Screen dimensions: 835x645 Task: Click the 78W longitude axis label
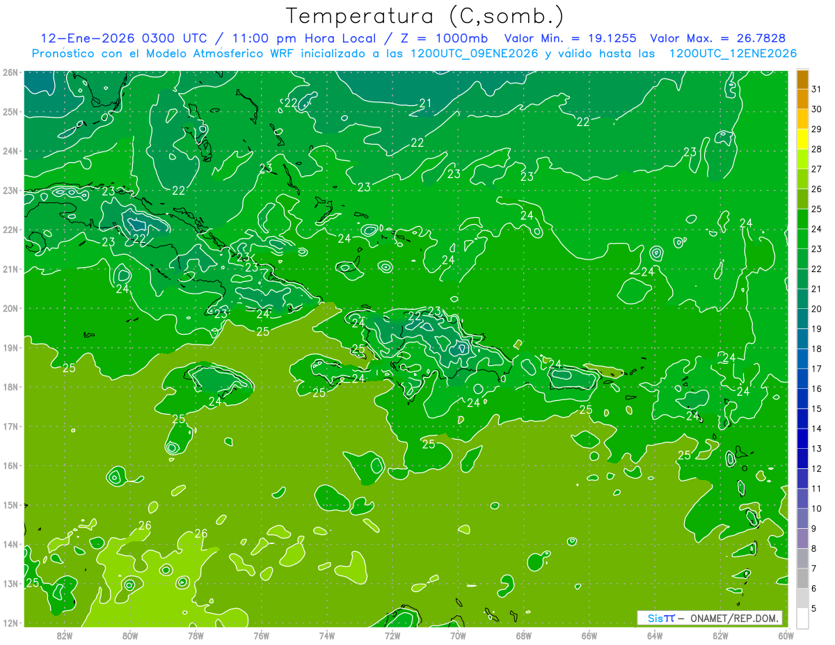coord(196,635)
